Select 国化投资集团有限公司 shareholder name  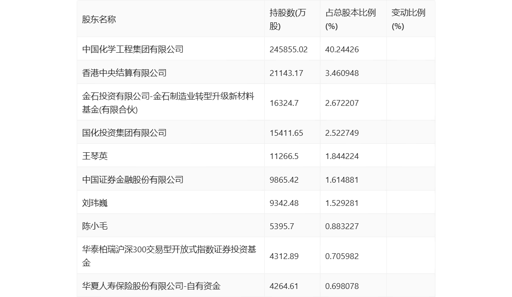click(124, 133)
